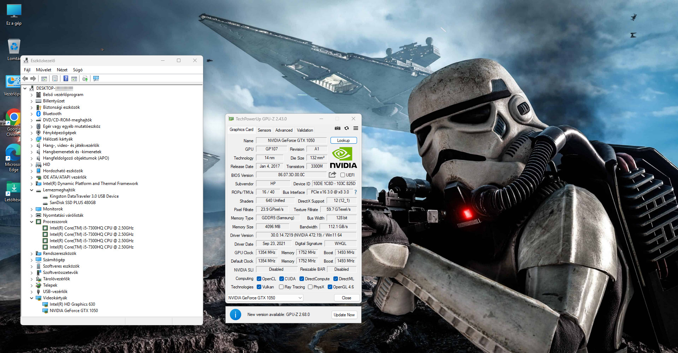Screen dimensions: 678x353
Task: Click the Close button in GPU-Z
Action: pos(346,298)
